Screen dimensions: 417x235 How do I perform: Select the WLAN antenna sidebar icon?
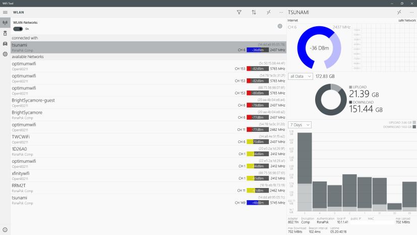pyautogui.click(x=5, y=23)
